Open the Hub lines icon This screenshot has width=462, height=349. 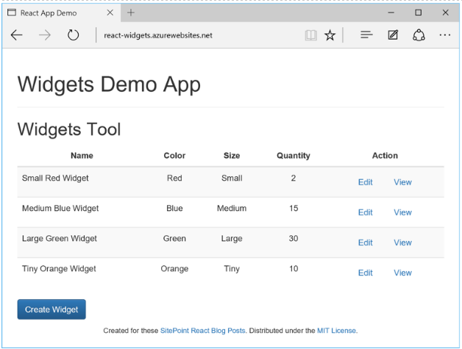366,35
